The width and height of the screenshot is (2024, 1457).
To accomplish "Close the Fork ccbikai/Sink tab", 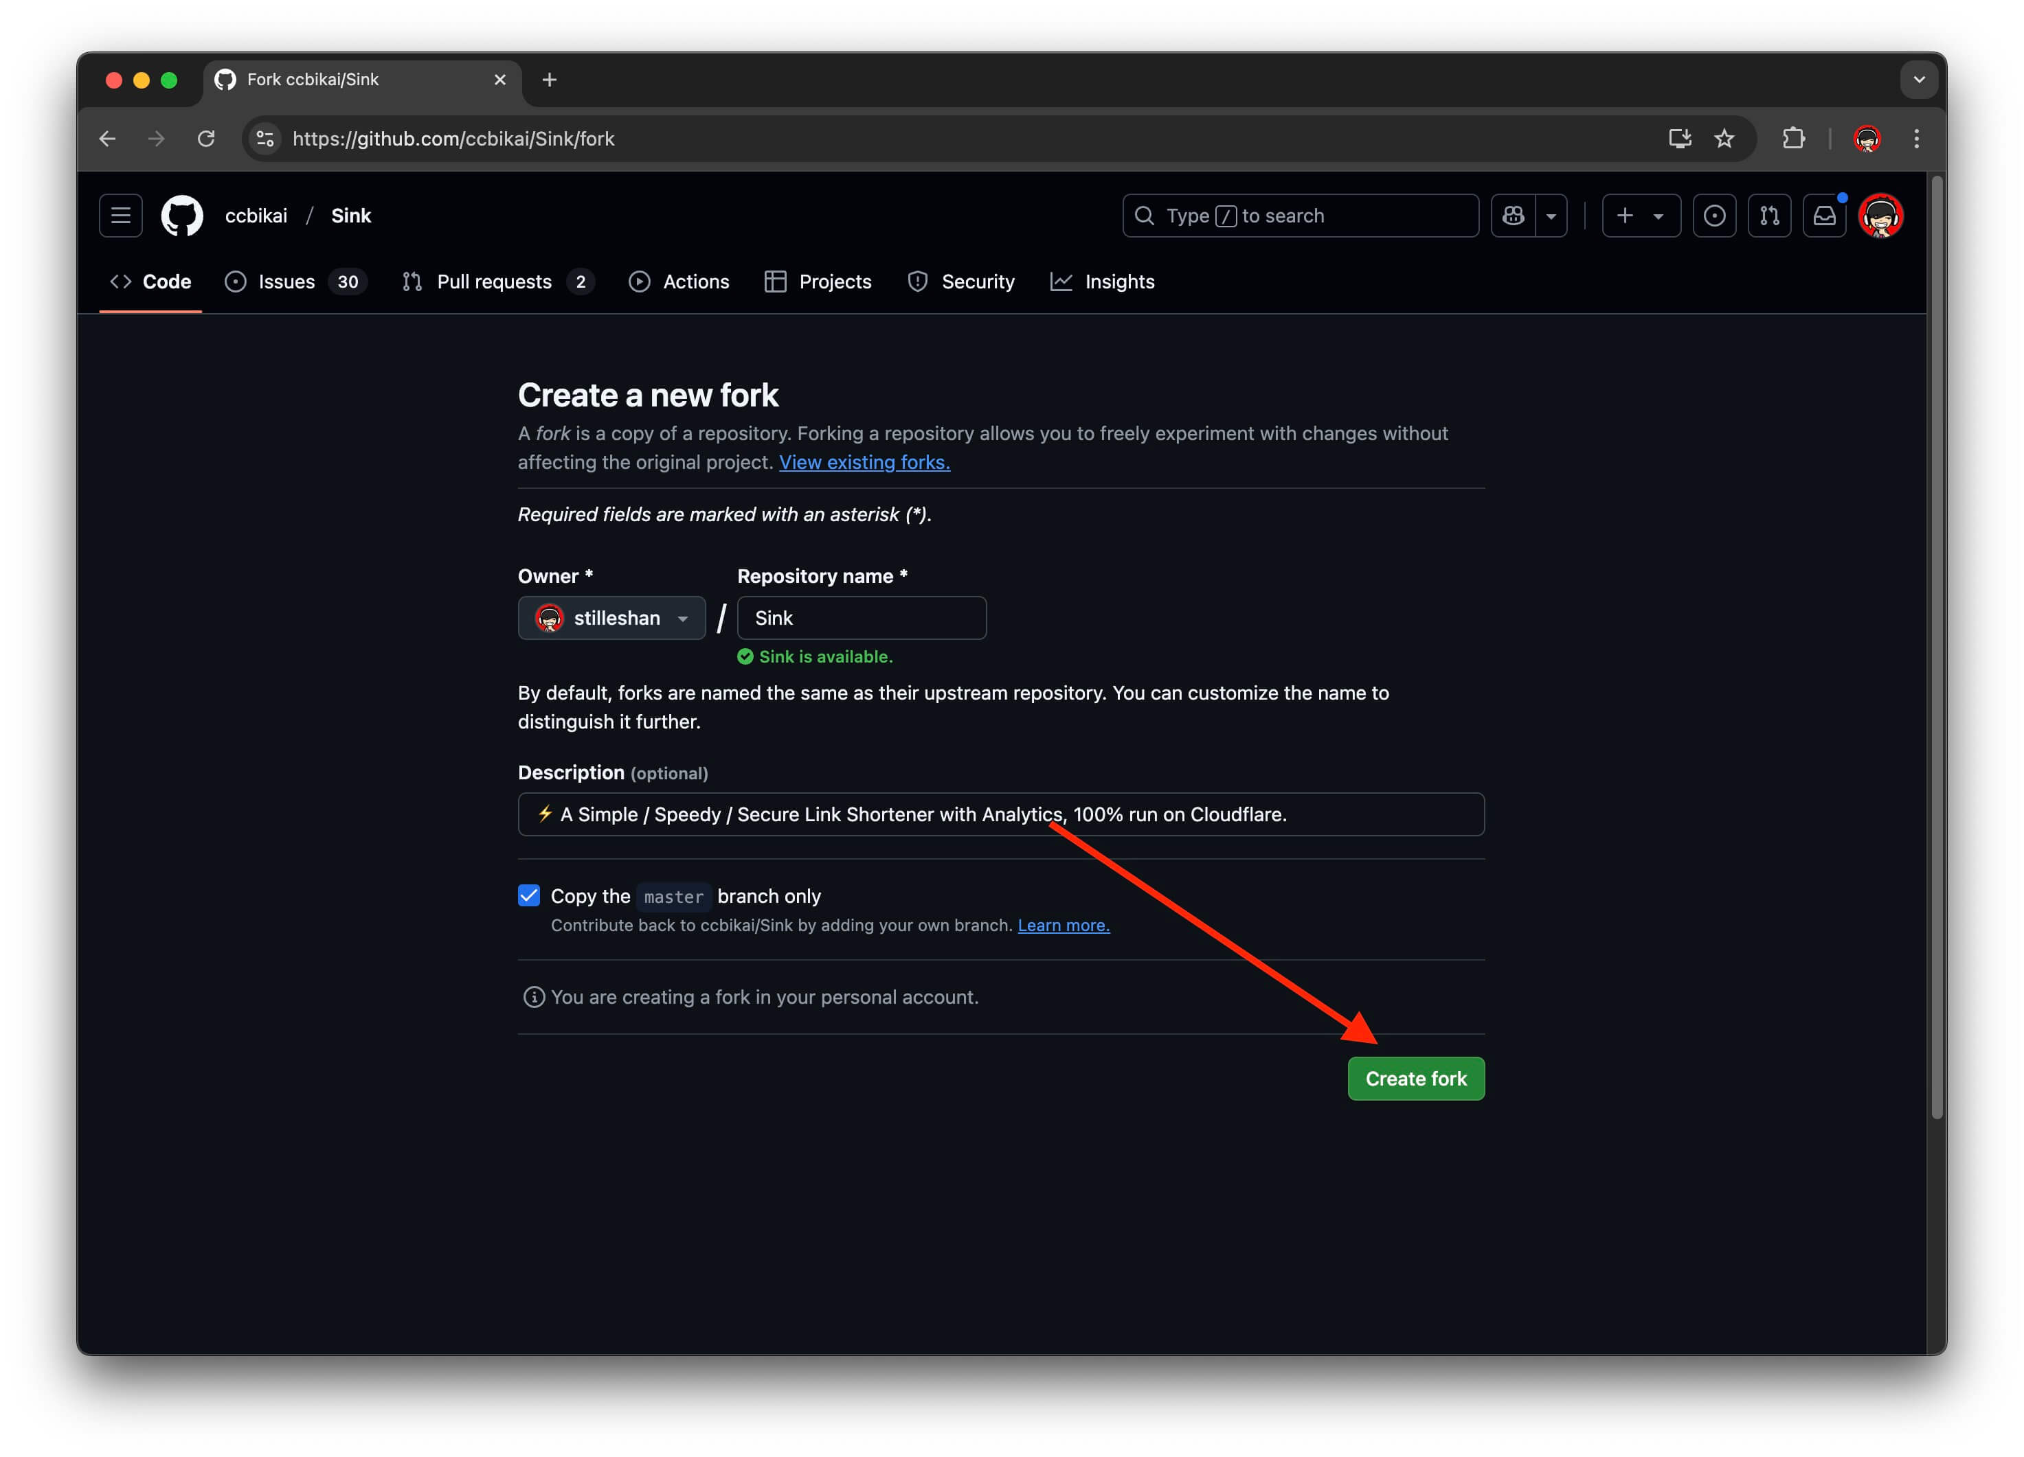I will tap(499, 80).
